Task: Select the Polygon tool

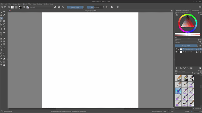Action: tap(1, 24)
